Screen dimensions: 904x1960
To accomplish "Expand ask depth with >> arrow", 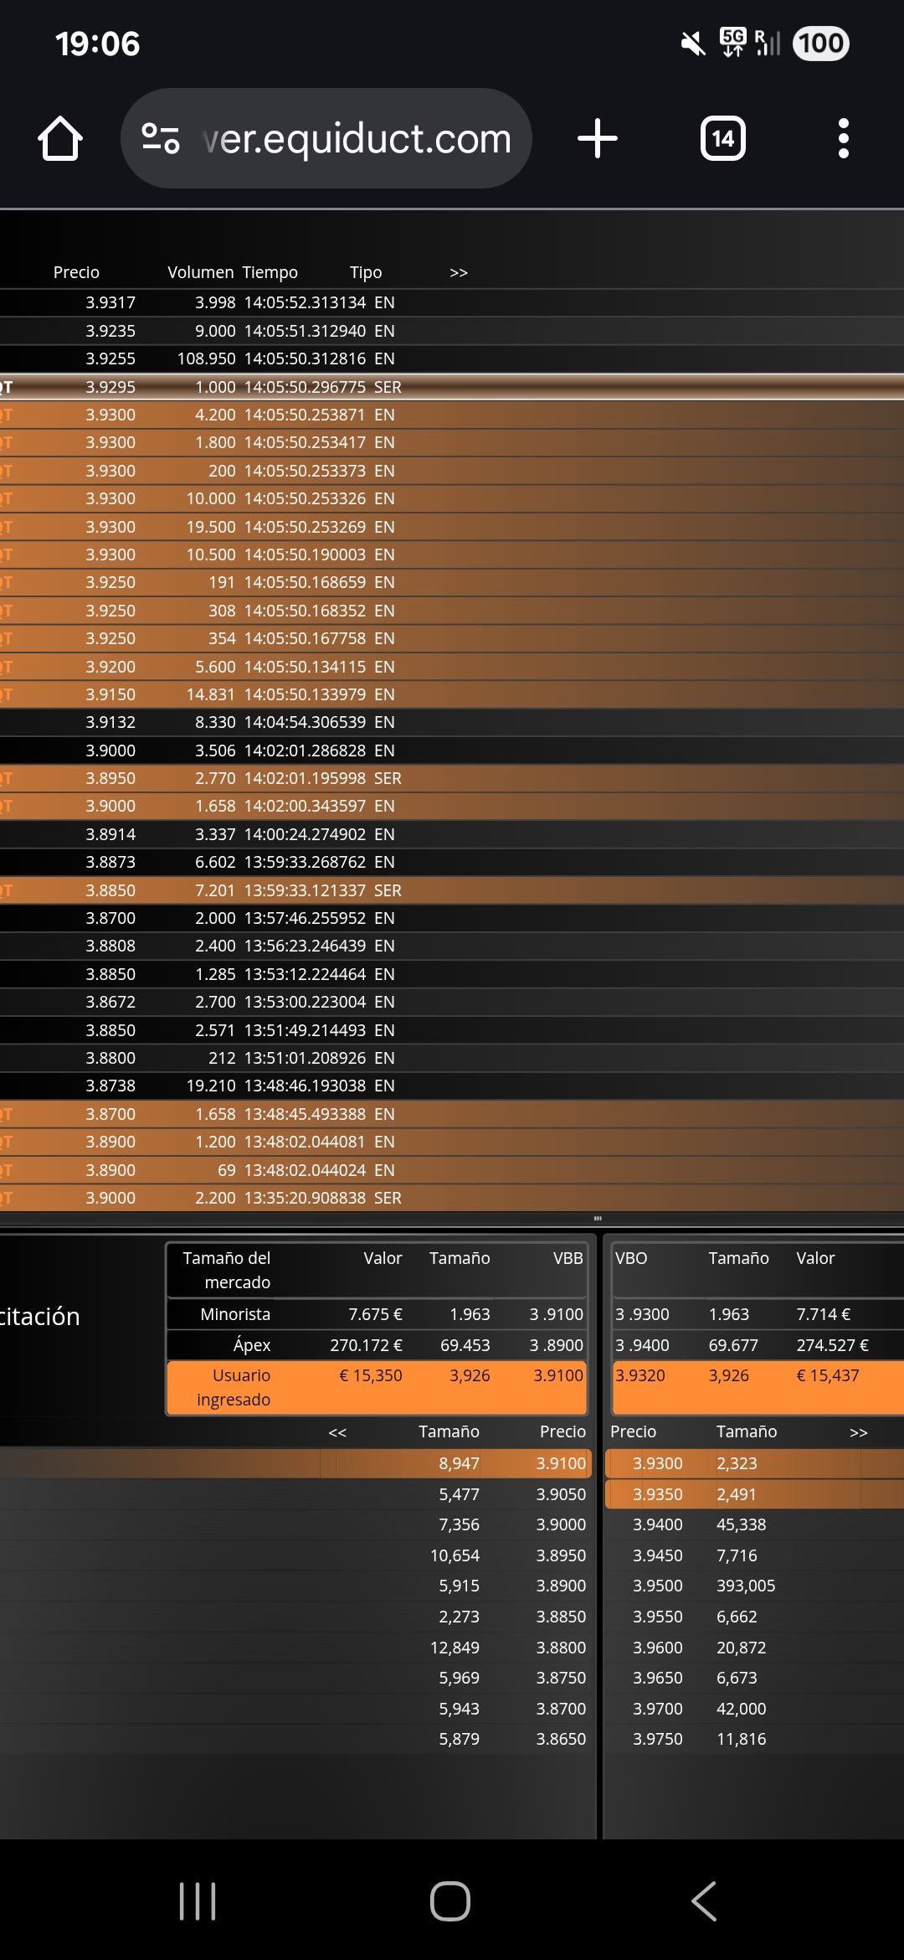I will pos(858,1432).
